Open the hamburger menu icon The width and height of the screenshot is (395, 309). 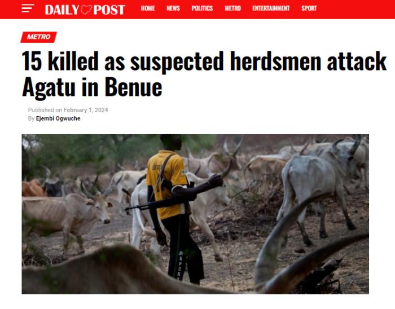coord(28,8)
